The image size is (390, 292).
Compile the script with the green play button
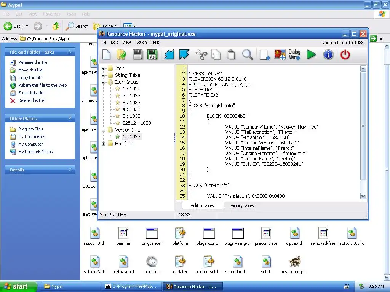click(x=311, y=55)
